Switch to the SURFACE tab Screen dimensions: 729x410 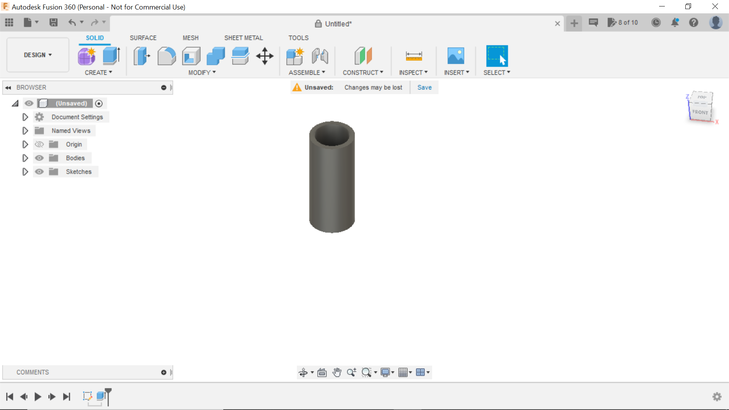tap(143, 38)
